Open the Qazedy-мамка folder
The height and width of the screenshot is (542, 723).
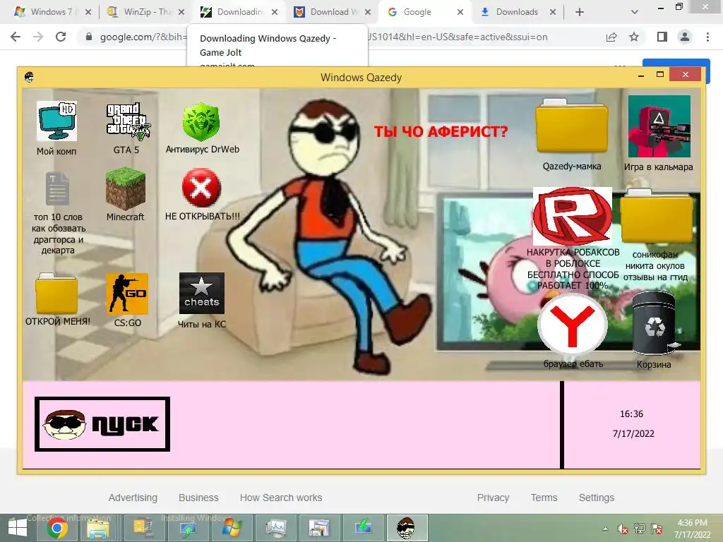(572, 126)
